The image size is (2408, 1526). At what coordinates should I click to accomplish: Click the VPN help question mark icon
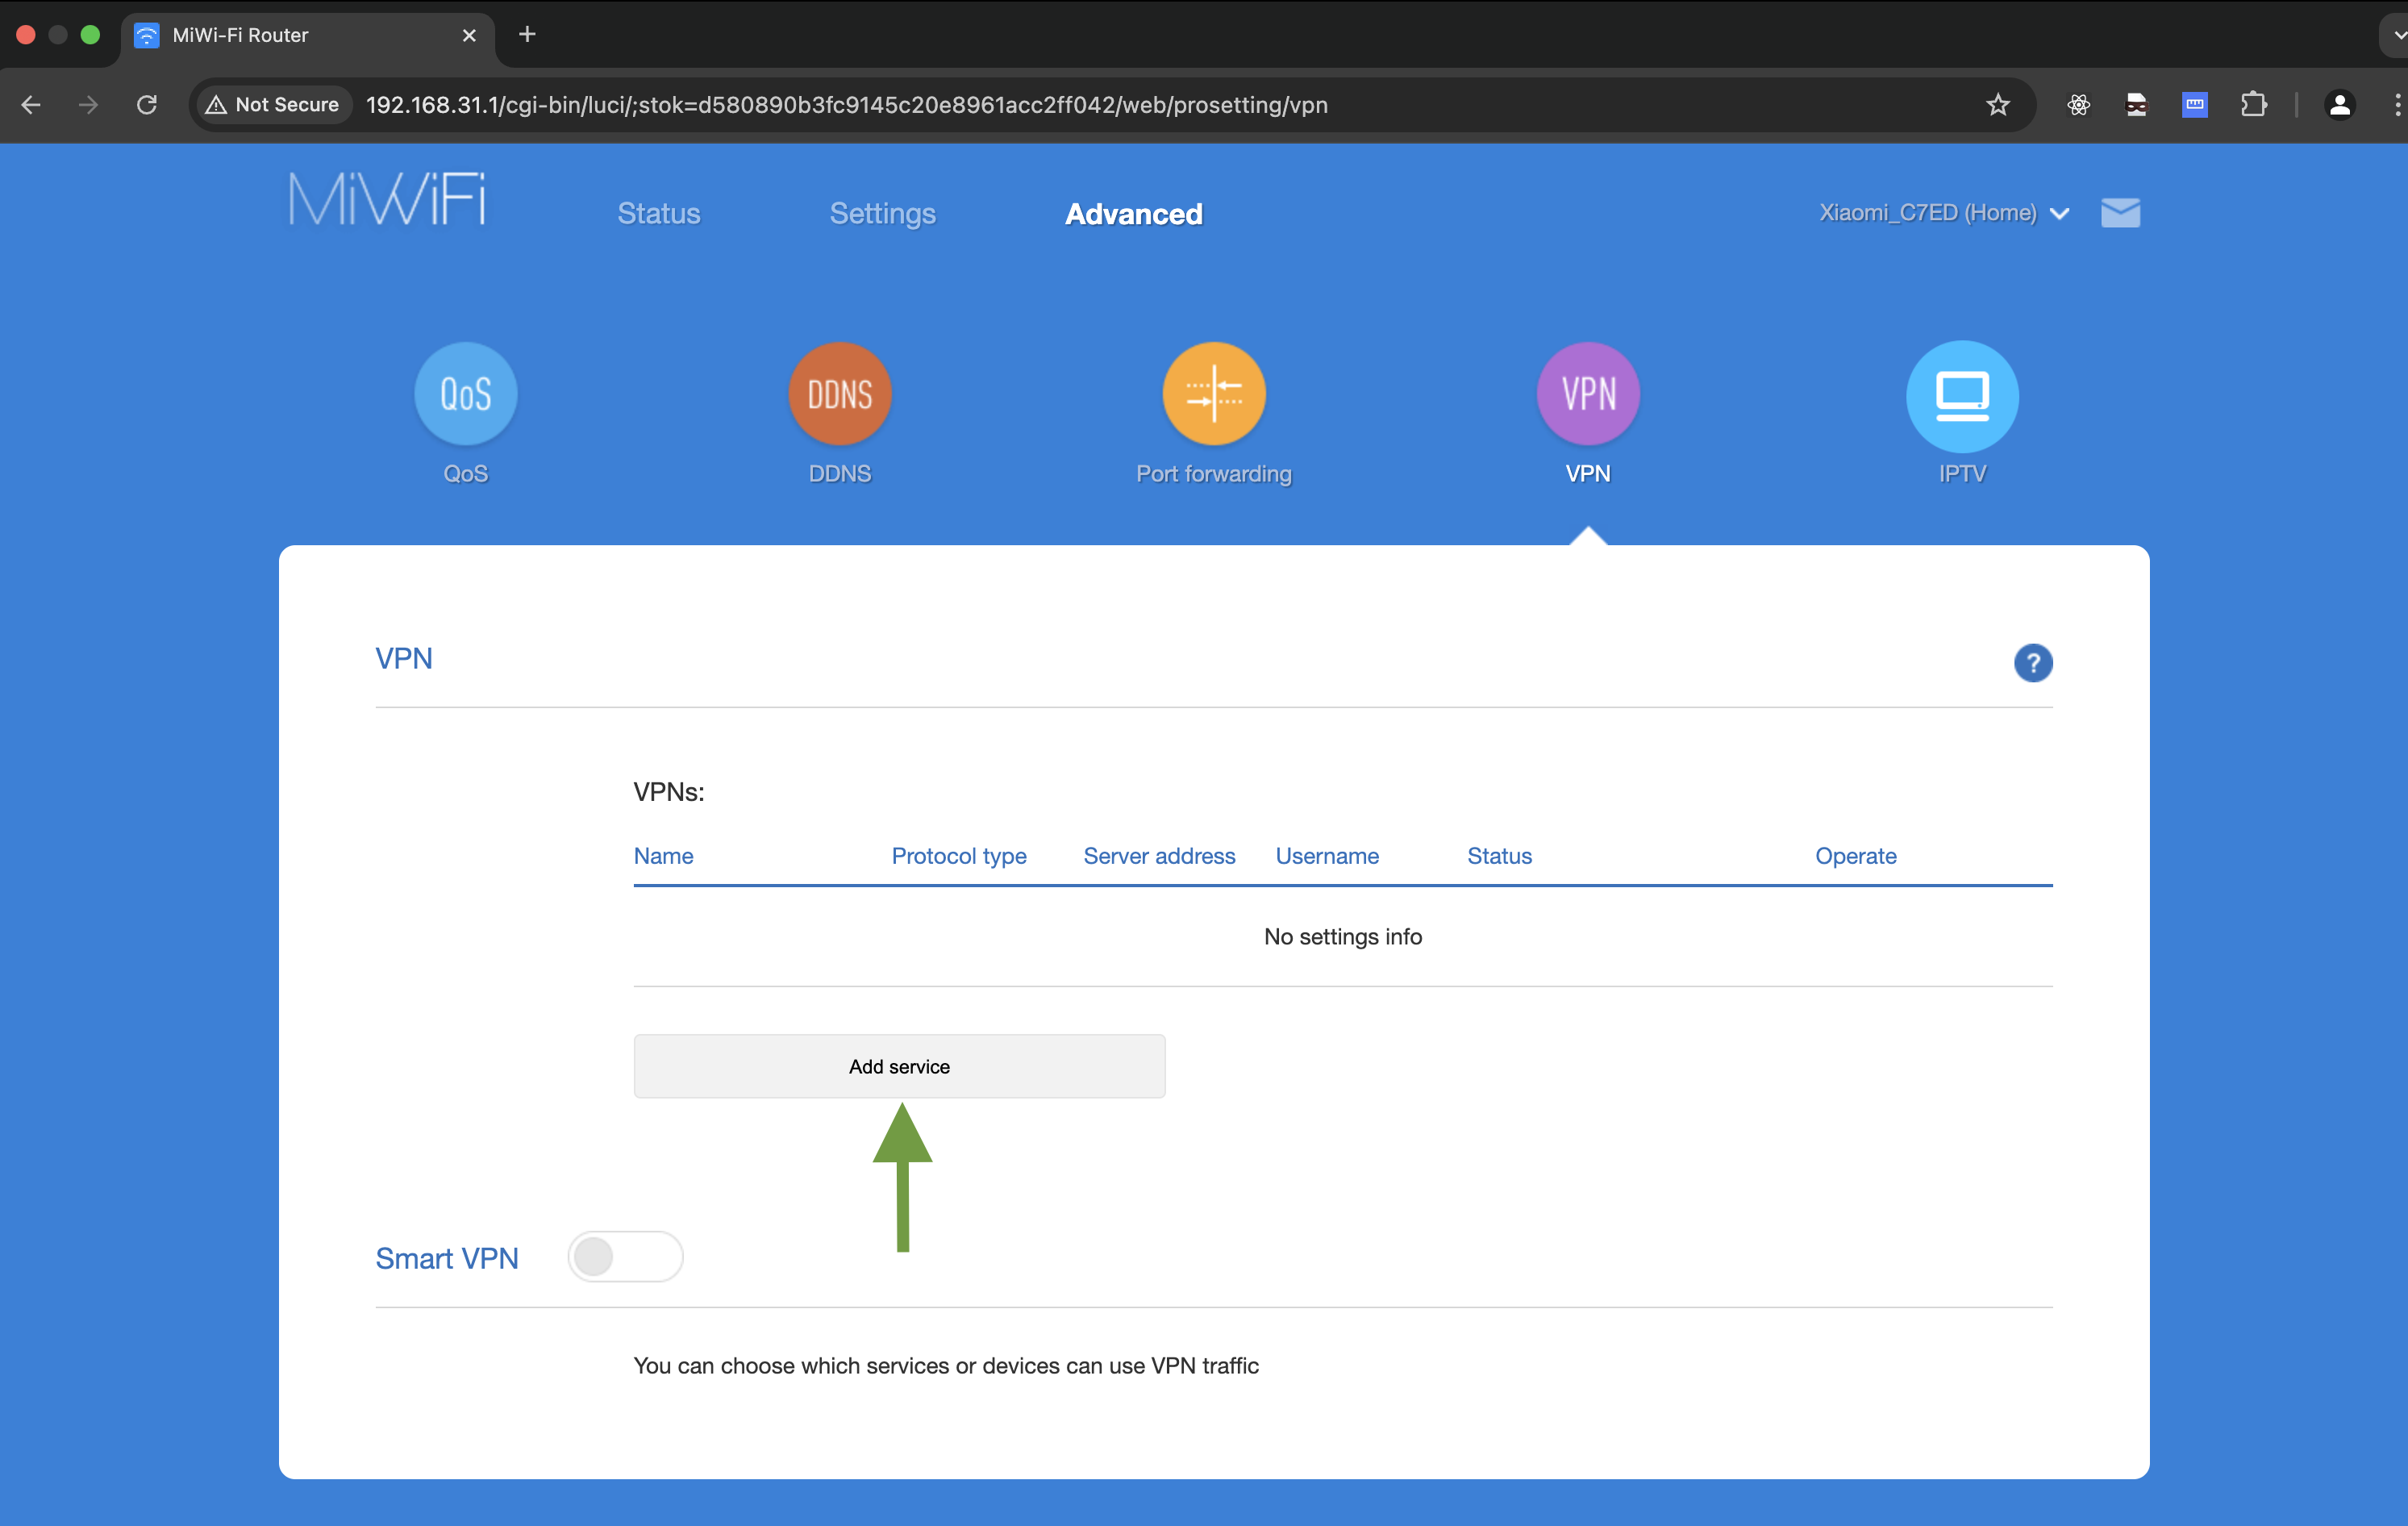pos(2032,663)
